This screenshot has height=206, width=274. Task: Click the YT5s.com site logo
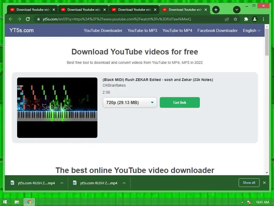[x=21, y=30]
